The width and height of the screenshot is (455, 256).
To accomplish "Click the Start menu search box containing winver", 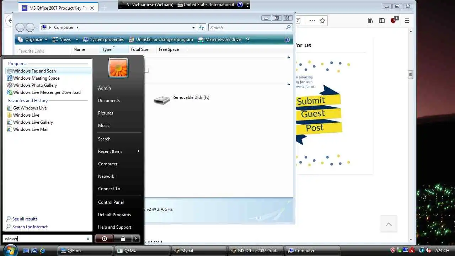I will tap(44, 239).
